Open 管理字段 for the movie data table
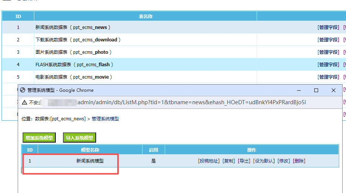This screenshot has height=193, width=346. click(329, 77)
